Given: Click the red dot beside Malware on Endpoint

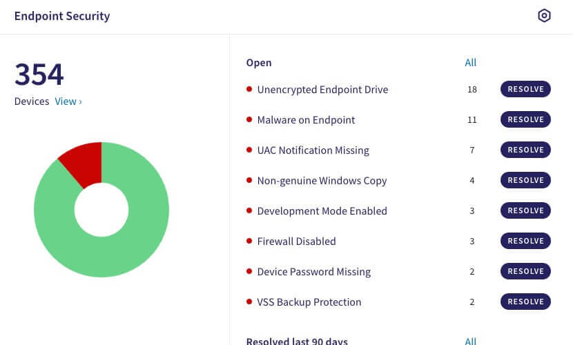Looking at the screenshot, I should (x=249, y=119).
